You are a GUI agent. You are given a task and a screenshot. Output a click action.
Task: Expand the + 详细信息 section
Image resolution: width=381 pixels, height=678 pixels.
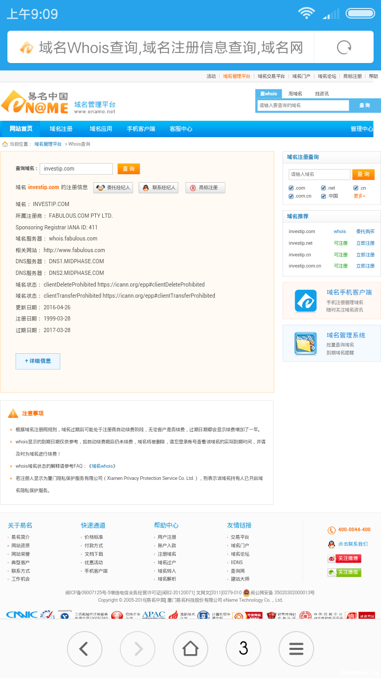click(38, 361)
